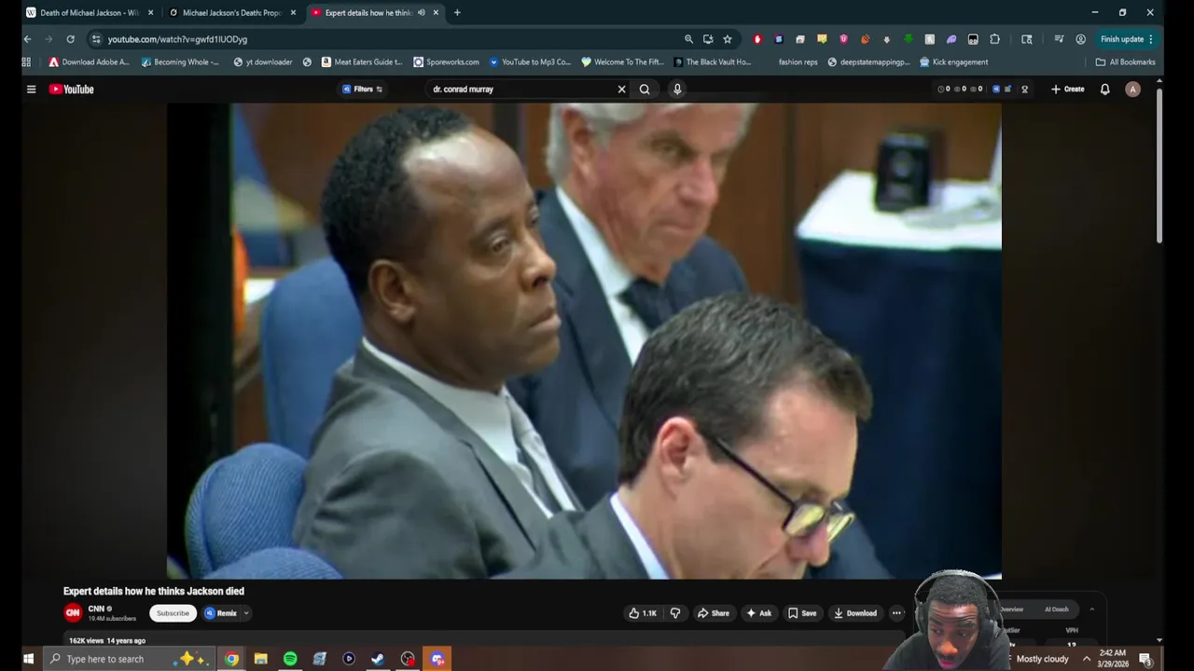Screen dimensions: 1194x671
Task: Open the Extensions puzzle icon
Action: pyautogui.click(x=994, y=39)
